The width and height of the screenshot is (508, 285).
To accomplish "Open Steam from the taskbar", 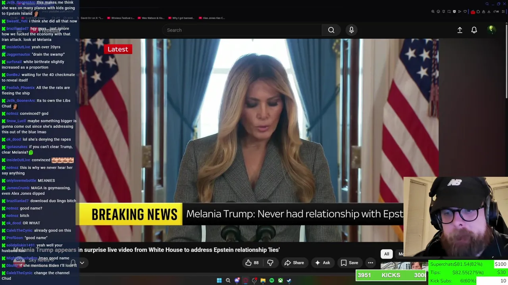I will coord(289,281).
